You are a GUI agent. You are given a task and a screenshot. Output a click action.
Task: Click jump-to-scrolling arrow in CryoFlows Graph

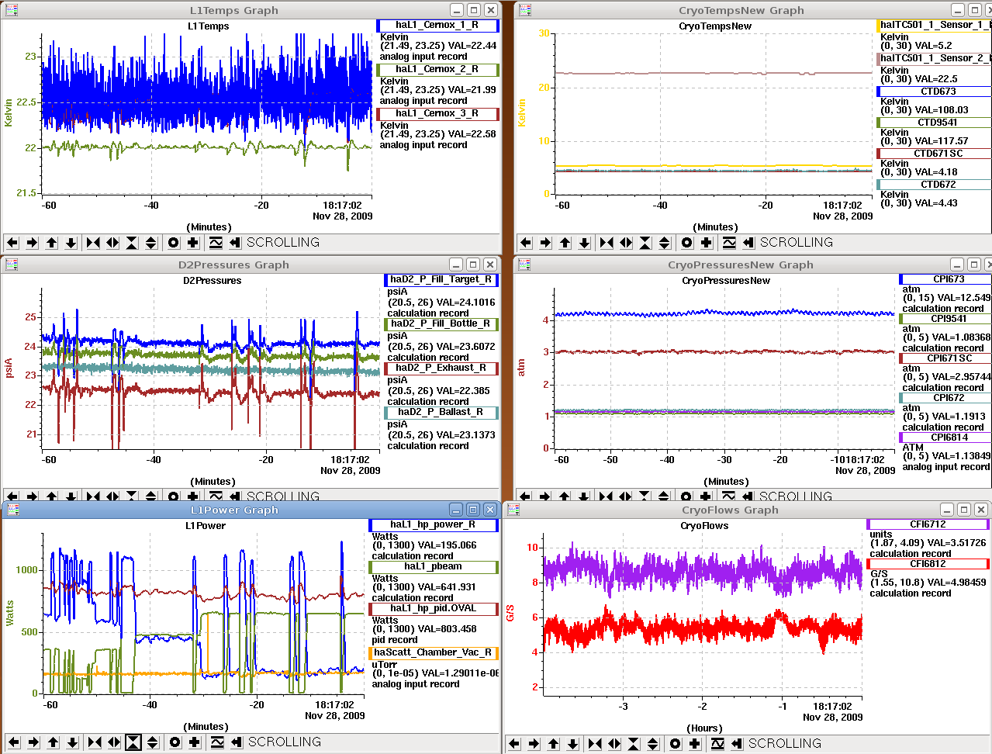[737, 744]
